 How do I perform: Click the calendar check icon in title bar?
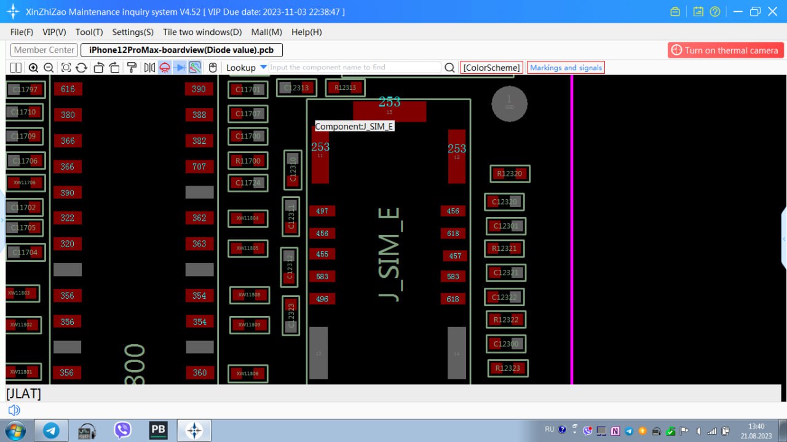[698, 12]
